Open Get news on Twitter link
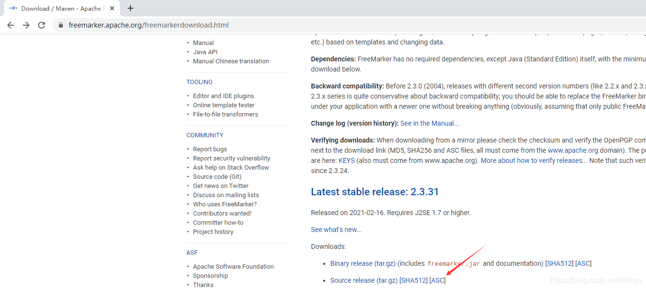646x289 pixels. tap(221, 186)
